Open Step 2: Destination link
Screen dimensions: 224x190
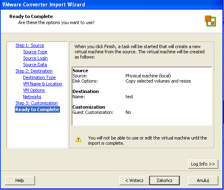tap(34, 71)
